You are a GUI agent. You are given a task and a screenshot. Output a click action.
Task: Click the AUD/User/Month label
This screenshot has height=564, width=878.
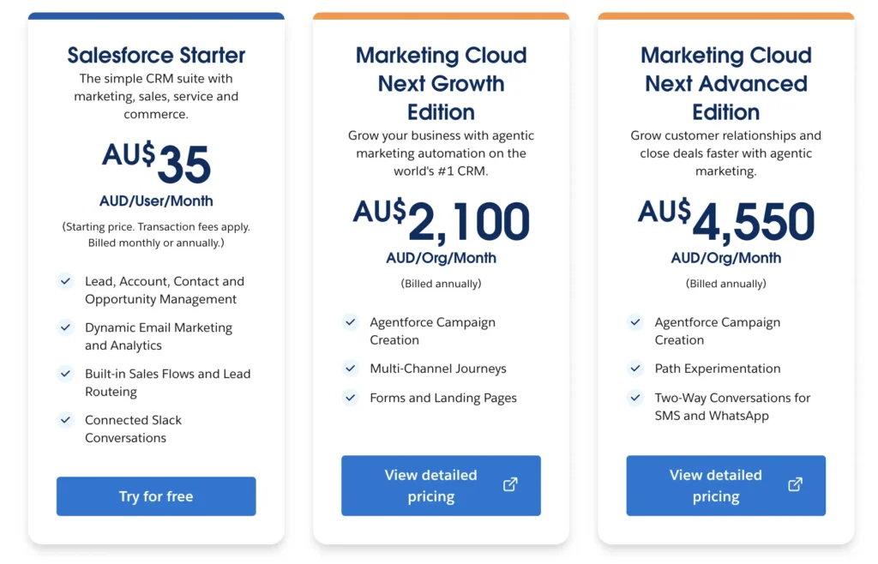tap(156, 201)
